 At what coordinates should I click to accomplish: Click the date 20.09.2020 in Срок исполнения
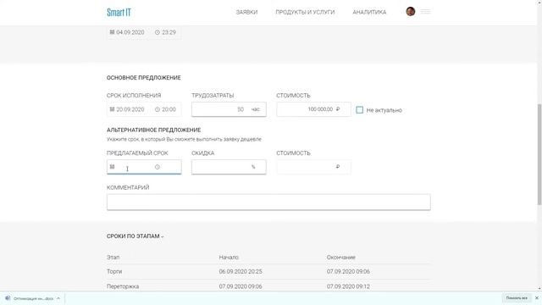130,109
